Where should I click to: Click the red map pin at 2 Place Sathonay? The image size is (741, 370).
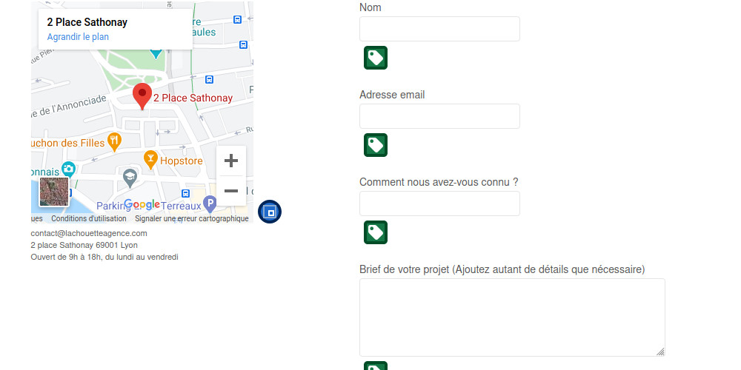(x=142, y=96)
